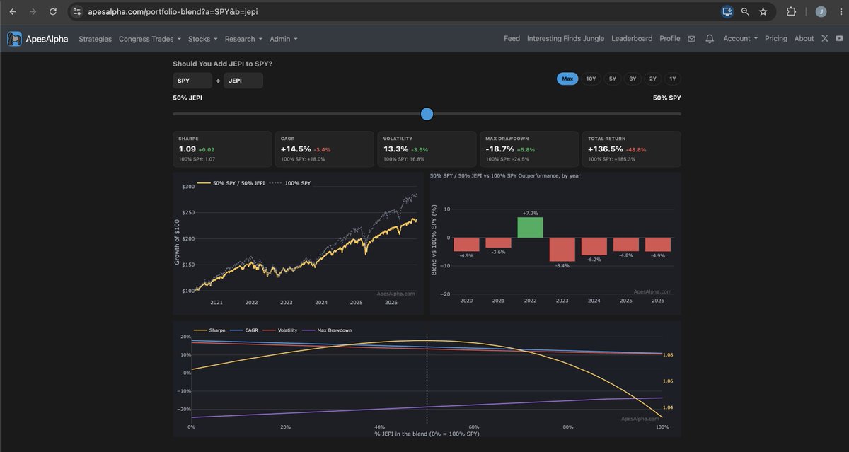The width and height of the screenshot is (849, 452).
Task: Visit the X social link icon
Action: pos(825,39)
